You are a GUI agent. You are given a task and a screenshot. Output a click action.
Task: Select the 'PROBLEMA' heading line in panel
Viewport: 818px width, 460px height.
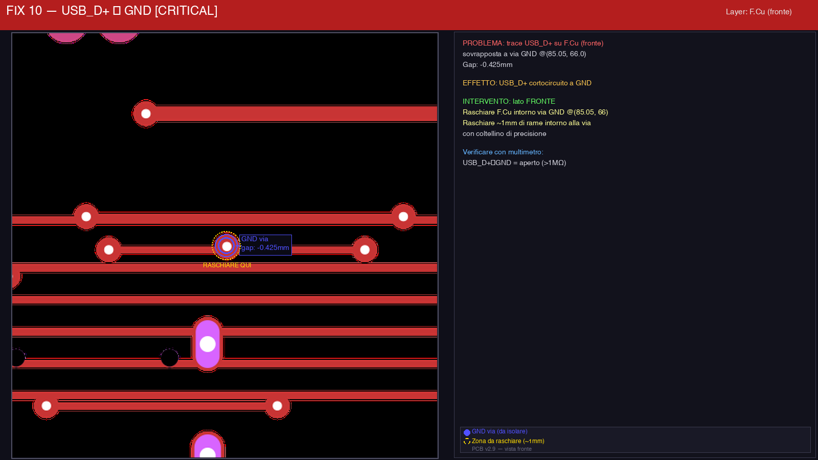tap(533, 43)
